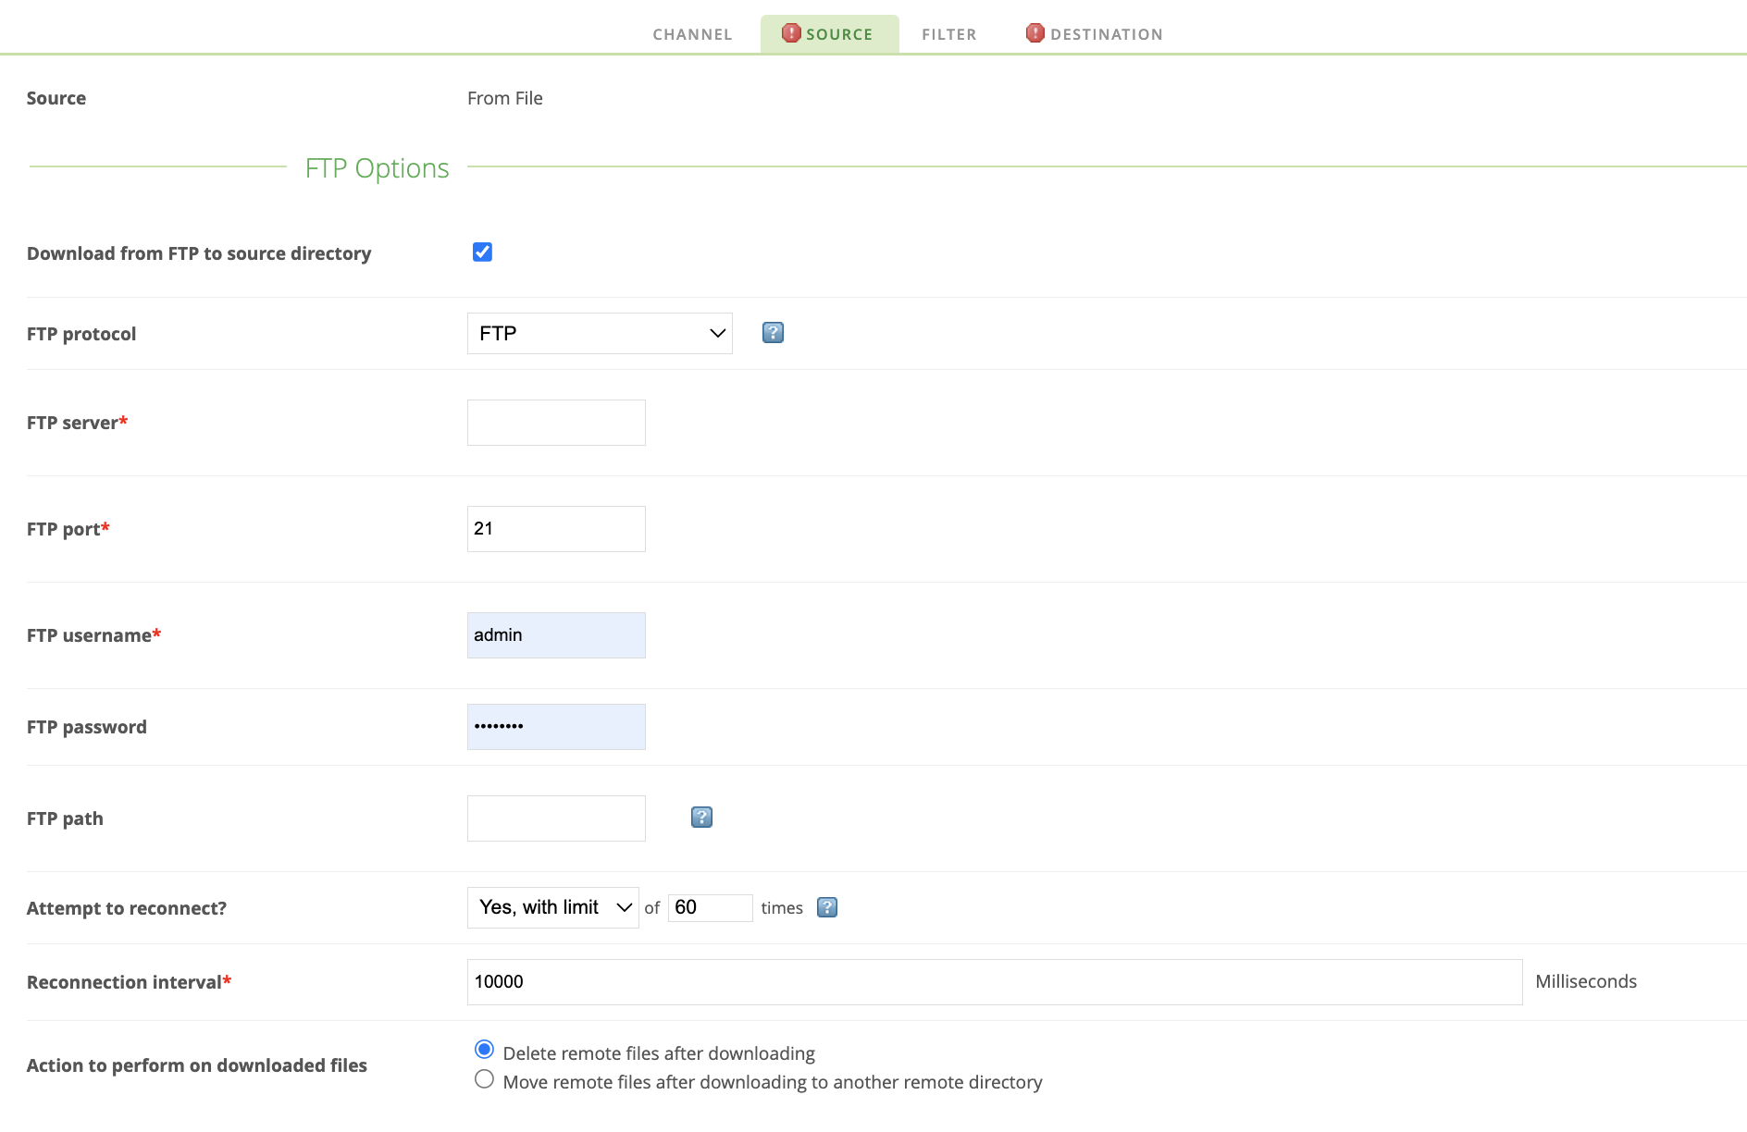The image size is (1747, 1132).
Task: Click the Reconnection interval field
Action: (994, 982)
